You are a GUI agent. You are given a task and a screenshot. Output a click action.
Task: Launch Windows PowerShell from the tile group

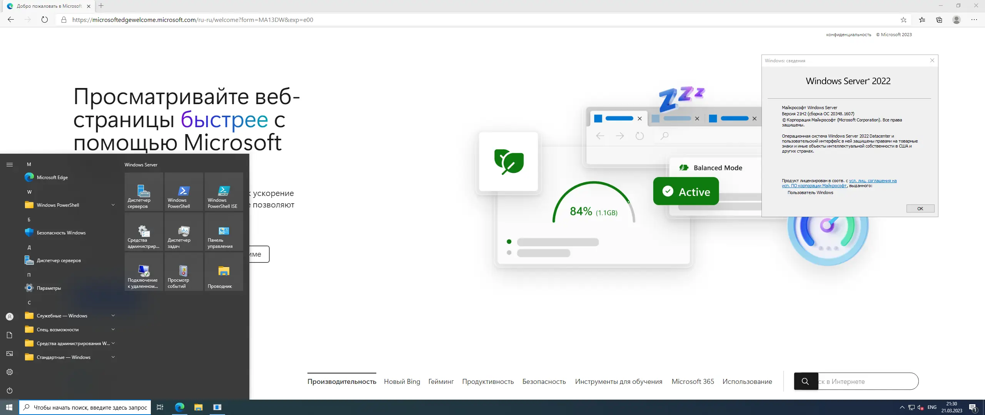click(184, 191)
